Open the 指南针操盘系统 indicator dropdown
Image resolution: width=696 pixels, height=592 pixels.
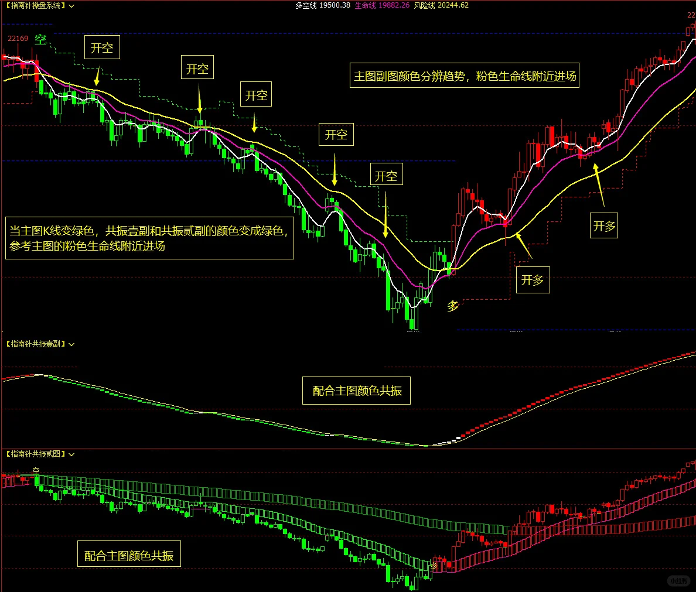pos(71,6)
